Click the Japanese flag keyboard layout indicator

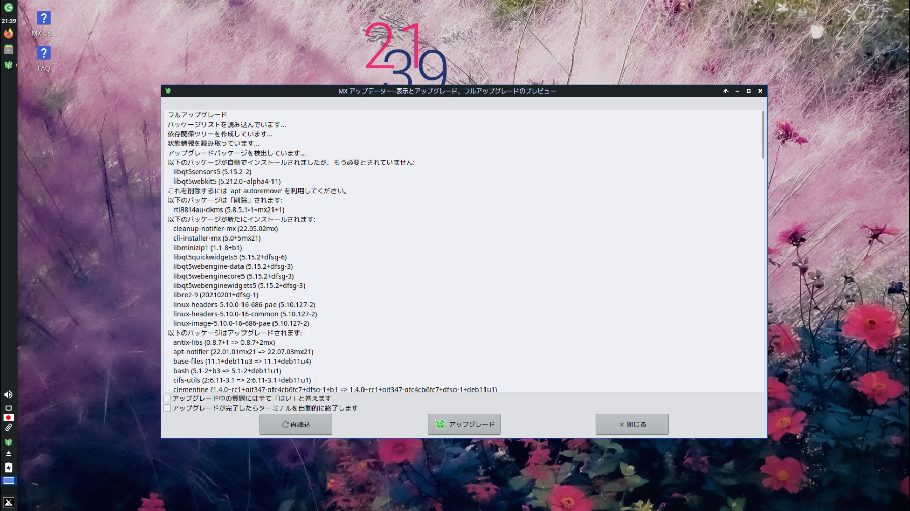coord(9,418)
